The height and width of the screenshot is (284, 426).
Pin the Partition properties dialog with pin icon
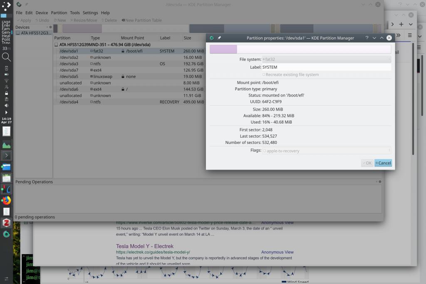pyautogui.click(x=219, y=38)
